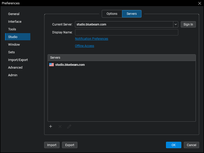Open Notification Preferences link
This screenshot has height=153, width=204.
[x=92, y=39]
